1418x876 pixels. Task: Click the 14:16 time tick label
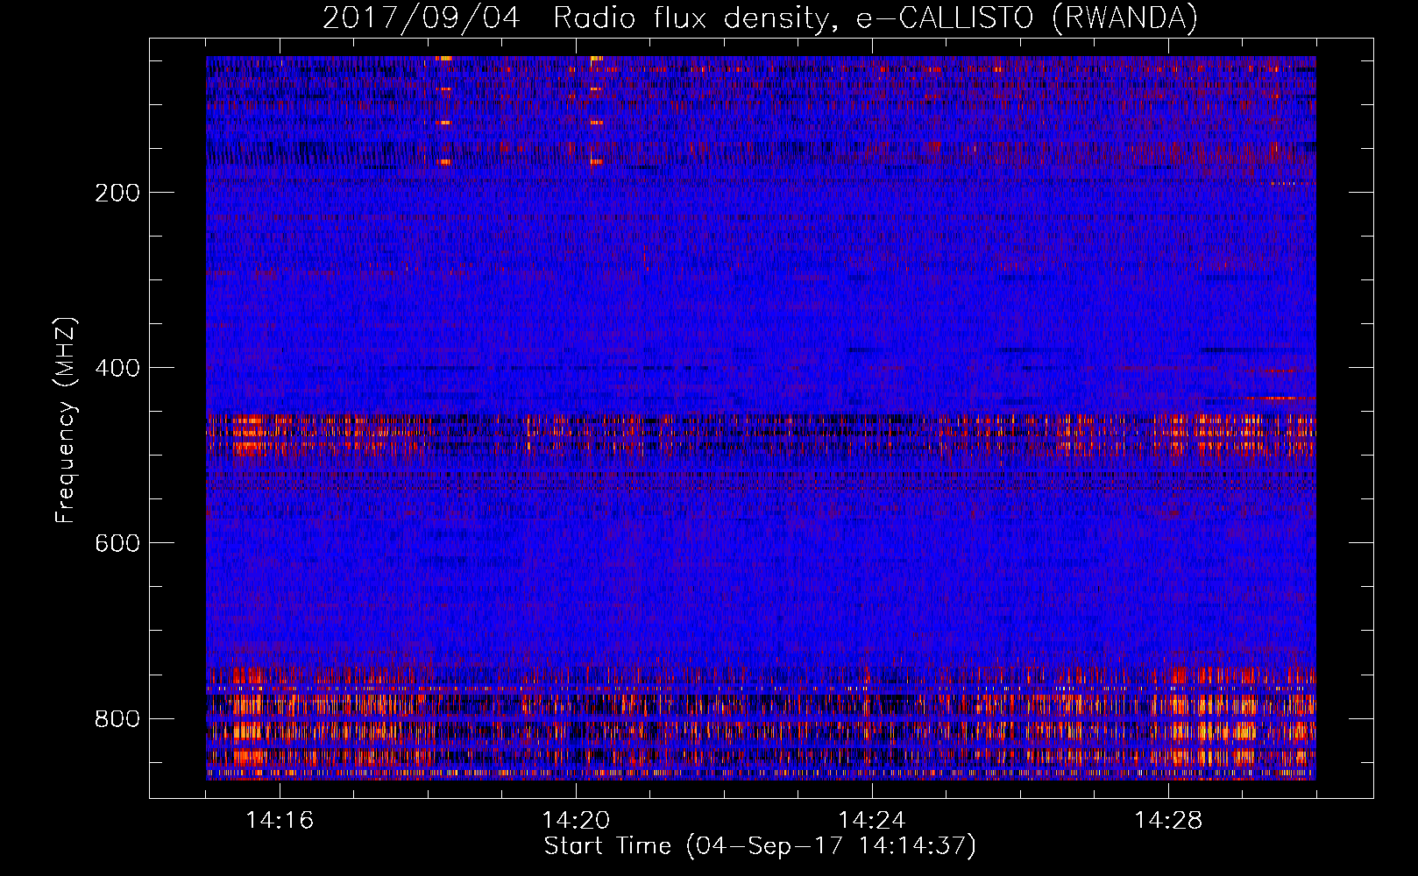click(x=280, y=821)
